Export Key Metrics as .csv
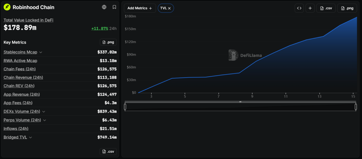This screenshot has width=362, height=159. click(108, 151)
